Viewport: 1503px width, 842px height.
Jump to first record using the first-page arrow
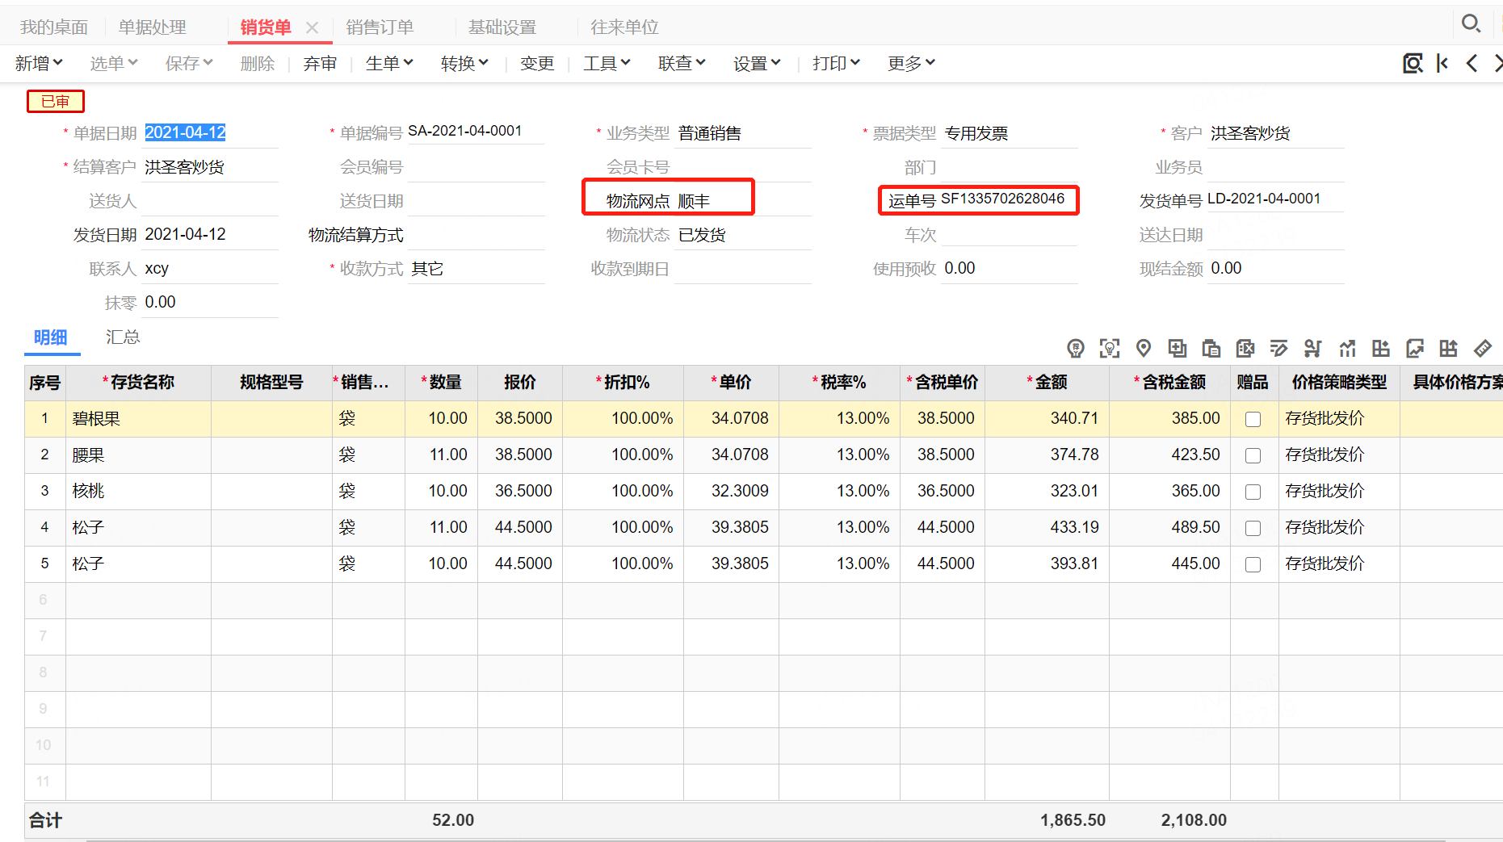click(x=1442, y=63)
